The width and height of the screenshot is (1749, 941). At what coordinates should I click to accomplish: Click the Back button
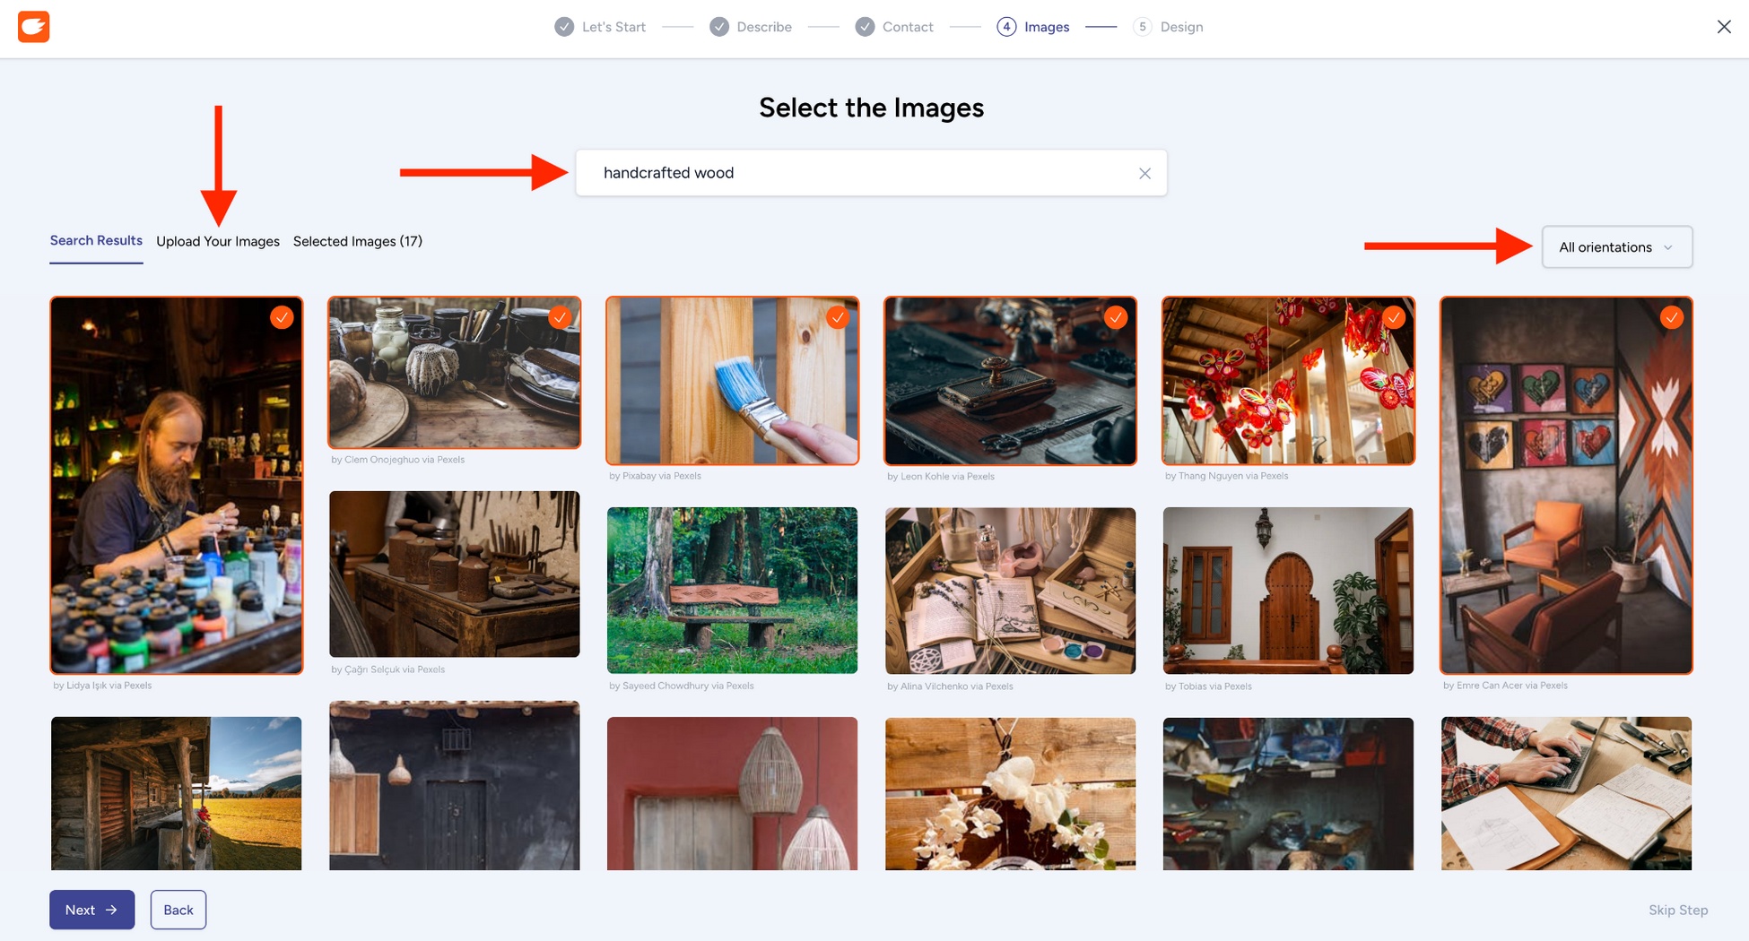(x=178, y=909)
